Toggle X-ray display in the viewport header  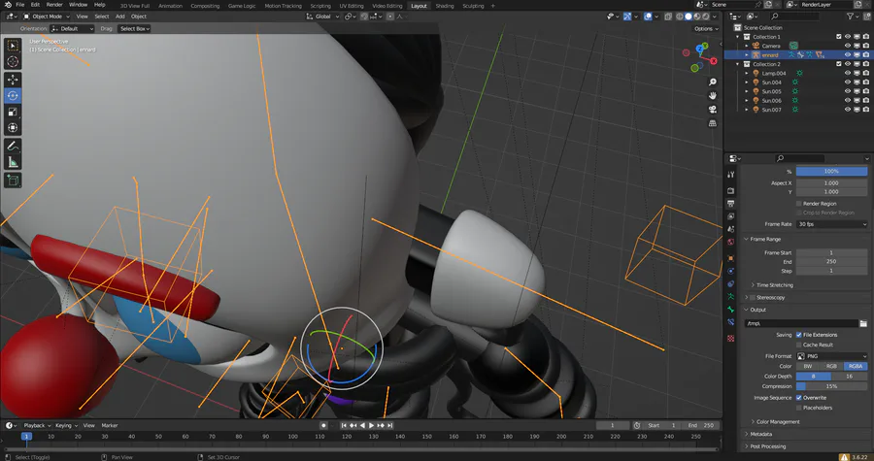tap(668, 16)
